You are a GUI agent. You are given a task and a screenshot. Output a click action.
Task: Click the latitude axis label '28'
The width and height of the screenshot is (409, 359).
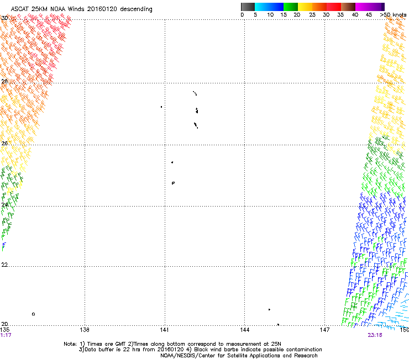pos(4,81)
